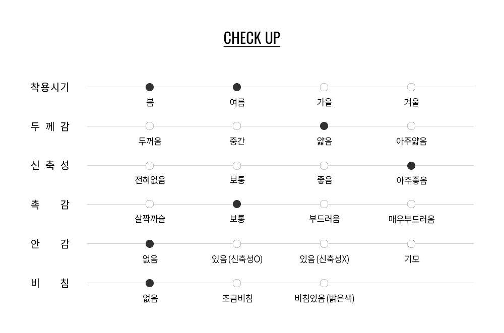Viewport: 504px width, 333px height.
Task: Select the 조금비침 sheerness circle
Action: [x=237, y=283]
